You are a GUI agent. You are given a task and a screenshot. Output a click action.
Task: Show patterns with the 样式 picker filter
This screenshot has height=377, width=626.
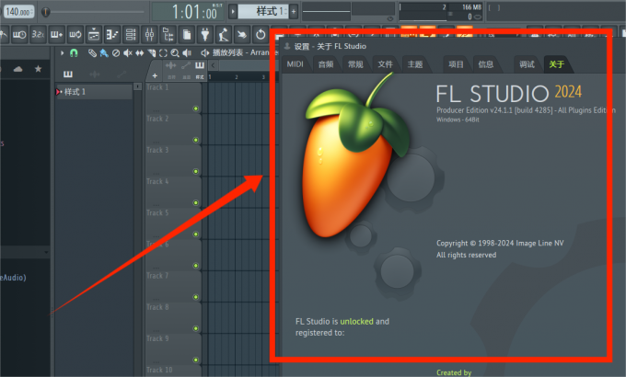pos(68,74)
